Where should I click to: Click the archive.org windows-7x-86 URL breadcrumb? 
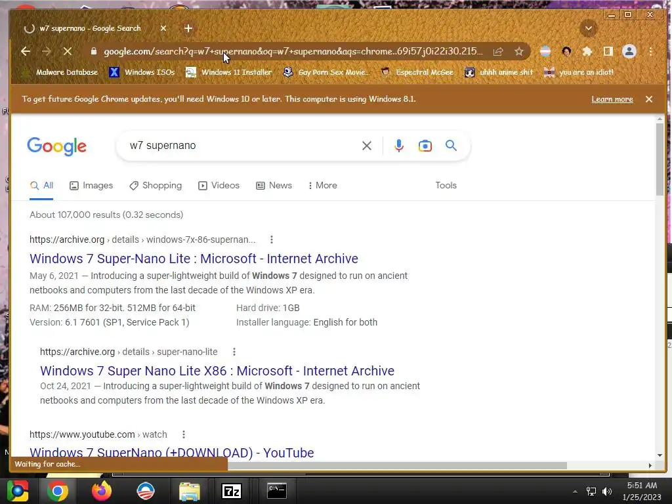142,240
